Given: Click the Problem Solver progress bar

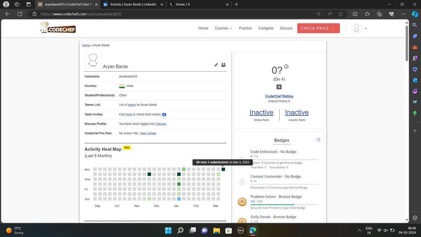Looking at the screenshot, I should 284,204.
